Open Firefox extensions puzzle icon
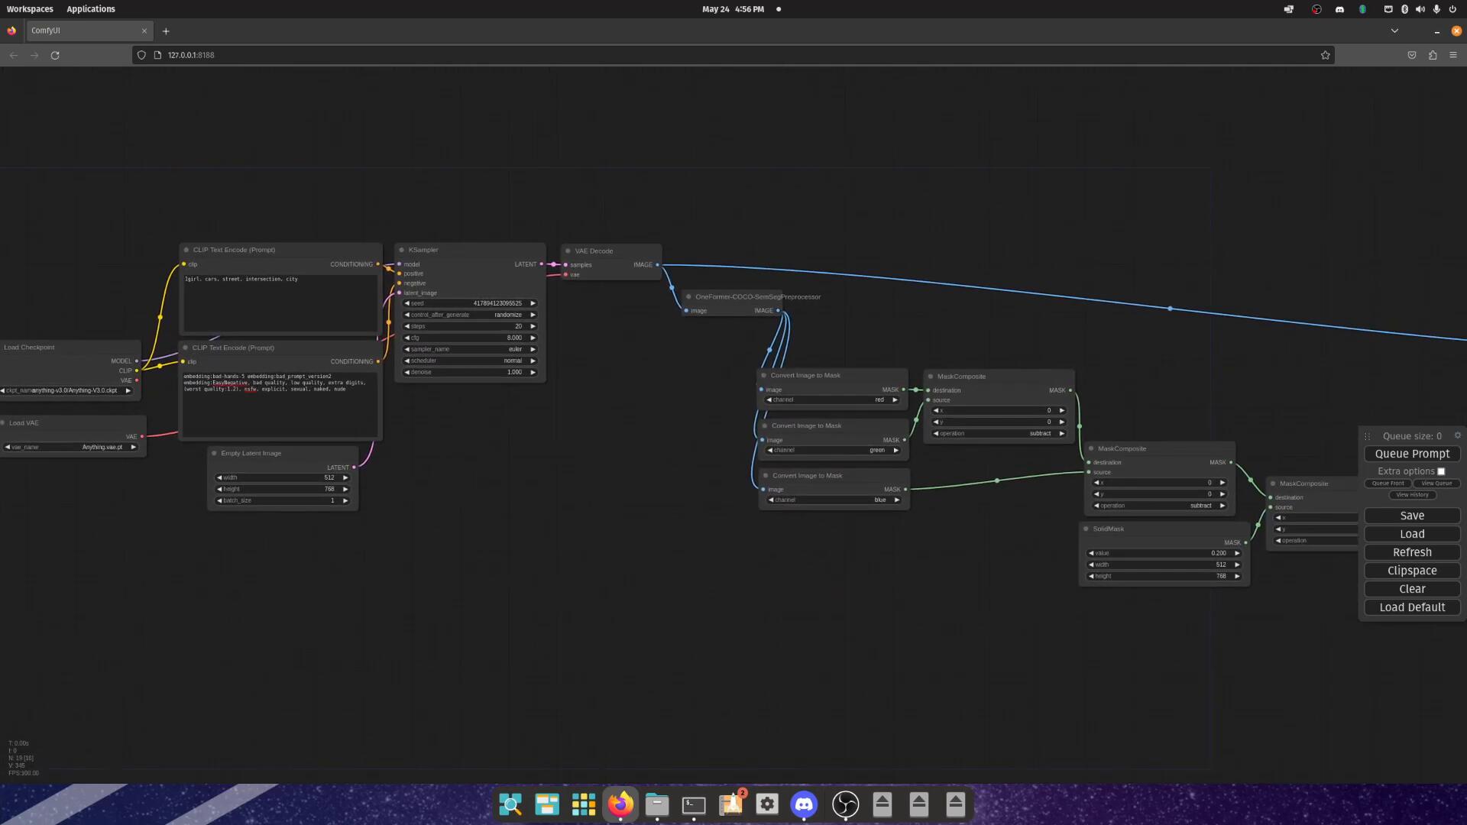 pyautogui.click(x=1433, y=55)
